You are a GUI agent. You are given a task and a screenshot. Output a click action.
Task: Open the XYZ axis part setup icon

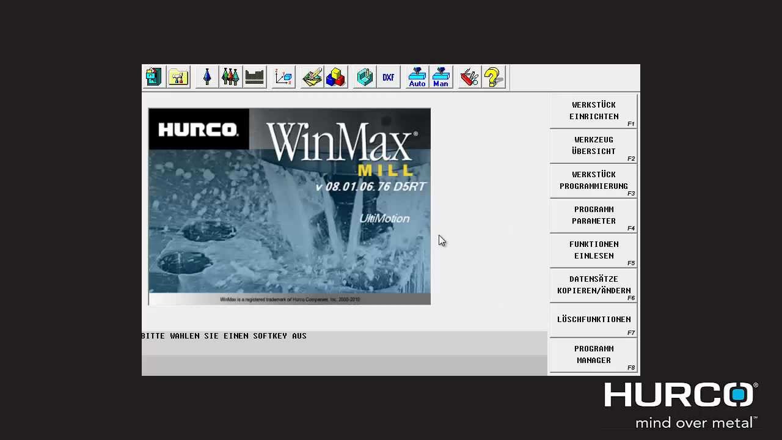click(283, 77)
